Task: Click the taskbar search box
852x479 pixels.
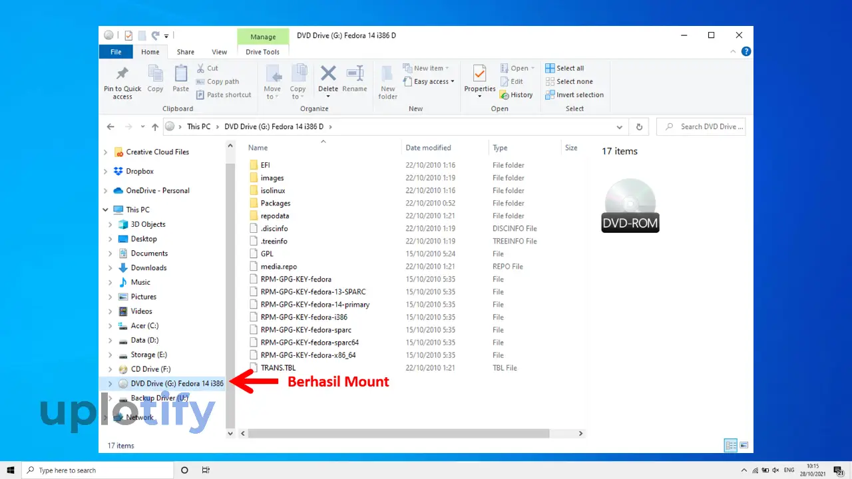Action: [98, 470]
